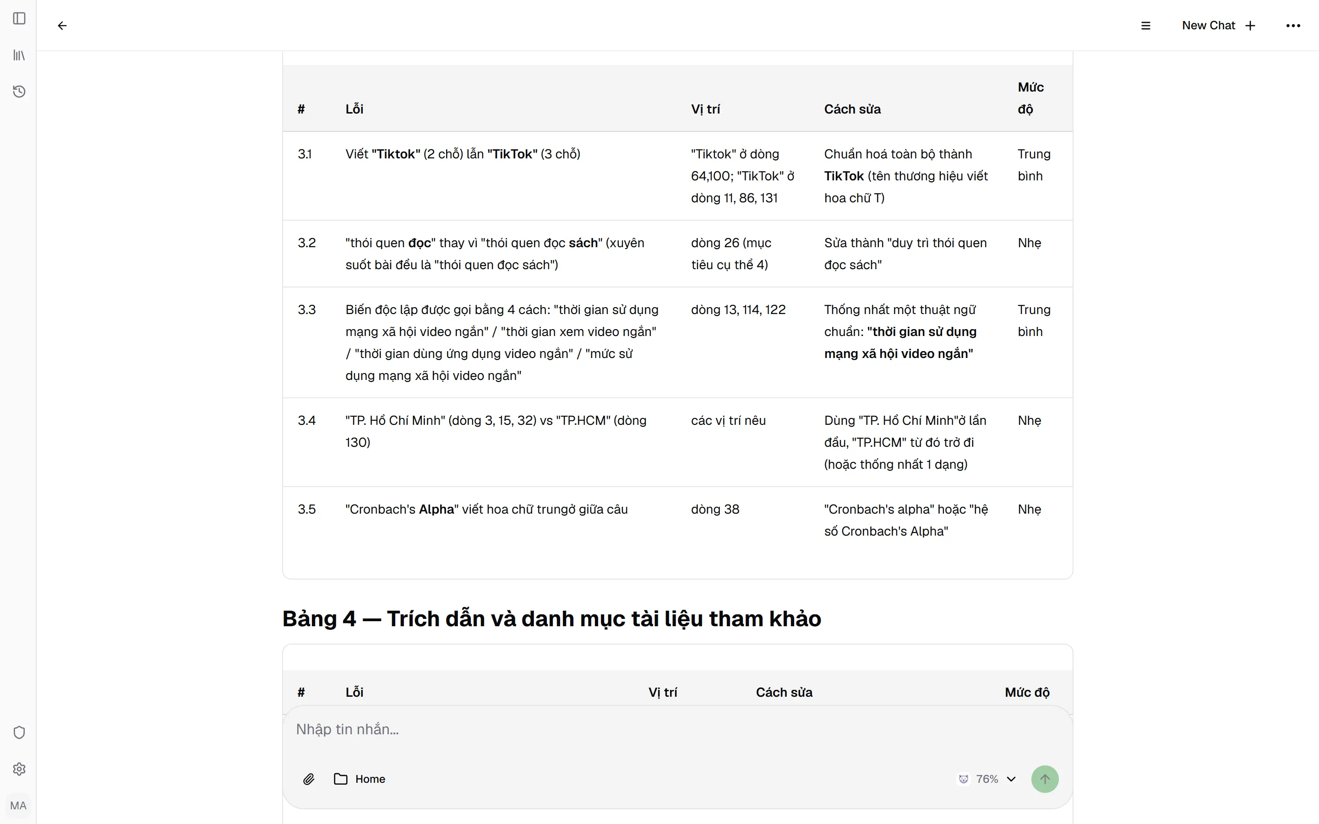Screen dimensions: 1319x824
Task: Click the "Bảng 4" section heading
Action: (x=551, y=619)
